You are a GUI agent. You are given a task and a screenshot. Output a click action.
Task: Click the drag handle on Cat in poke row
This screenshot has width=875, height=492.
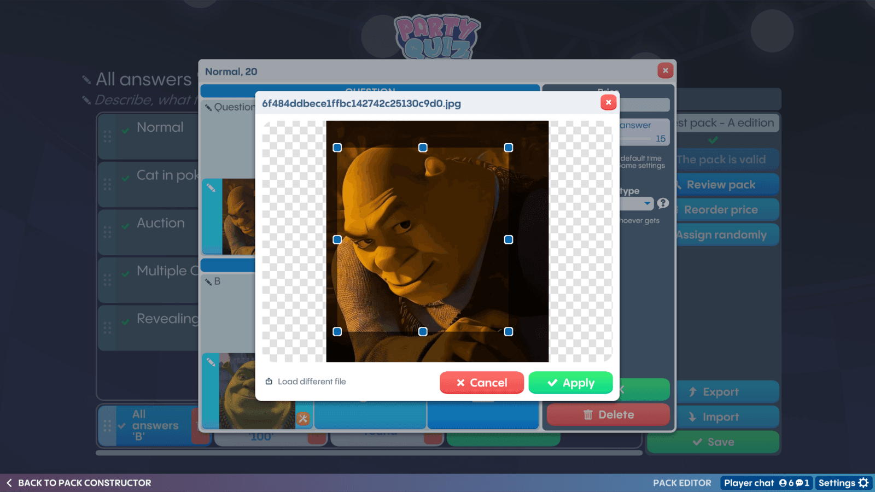(107, 184)
